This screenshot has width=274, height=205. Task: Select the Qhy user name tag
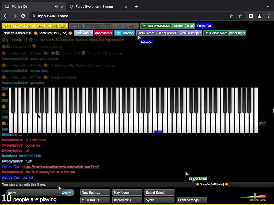click(35, 26)
